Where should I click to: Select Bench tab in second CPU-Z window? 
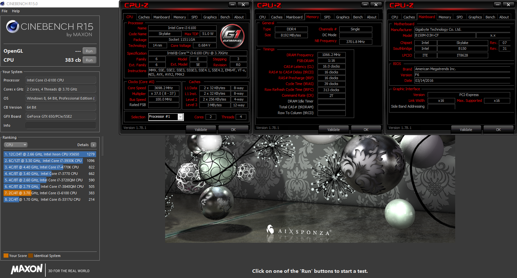[x=358, y=17]
